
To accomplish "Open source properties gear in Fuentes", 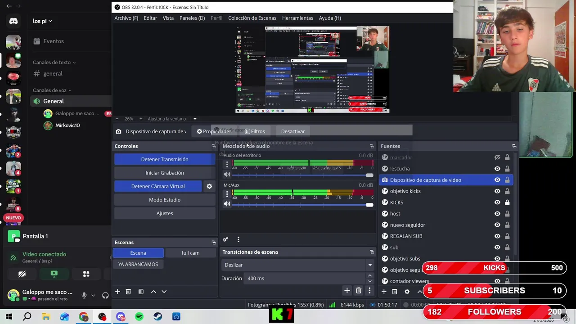I will click(x=407, y=292).
